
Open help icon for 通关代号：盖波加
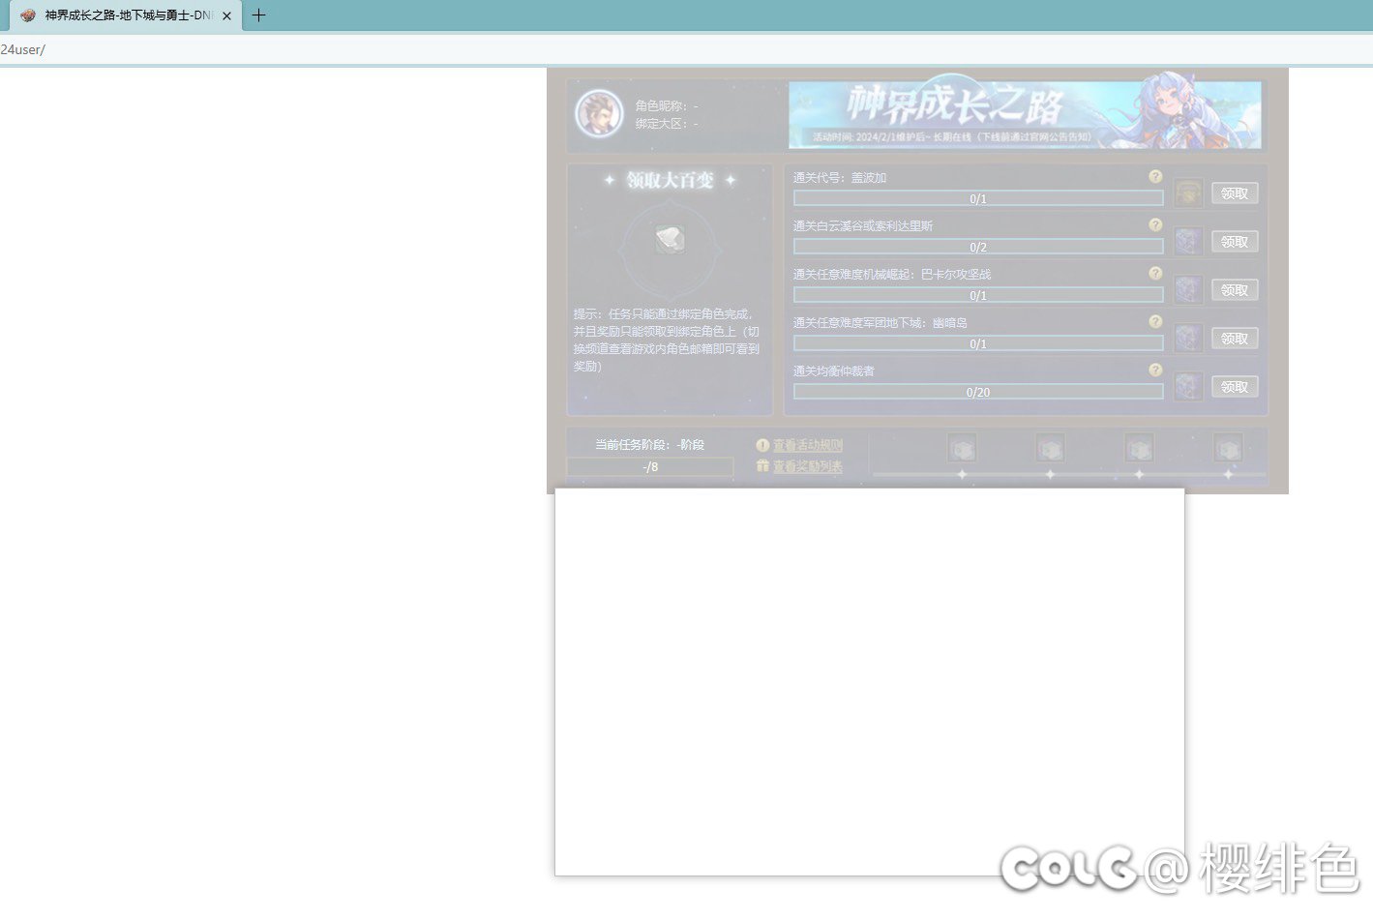[1155, 176]
